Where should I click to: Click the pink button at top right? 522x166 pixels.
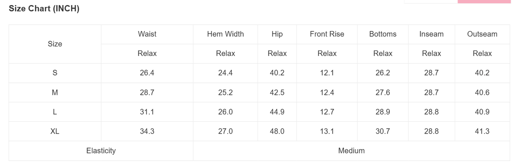pos(484,2)
